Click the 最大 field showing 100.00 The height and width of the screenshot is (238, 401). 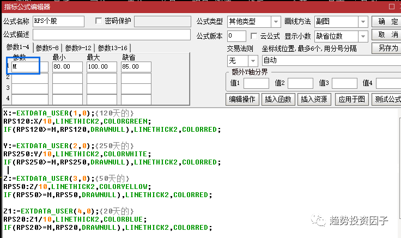tap(102, 67)
